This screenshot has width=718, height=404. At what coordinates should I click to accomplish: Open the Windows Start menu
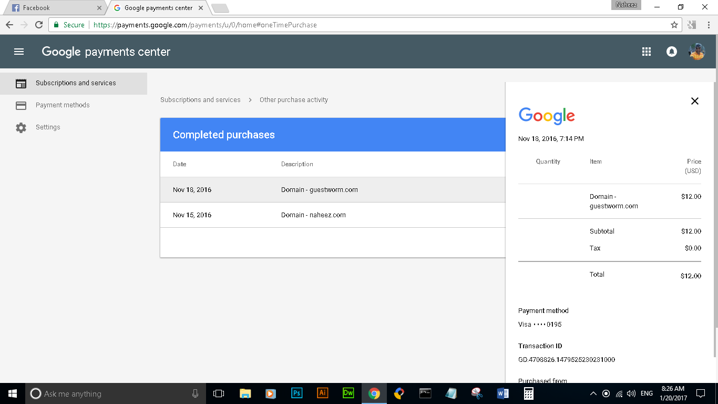[13, 393]
